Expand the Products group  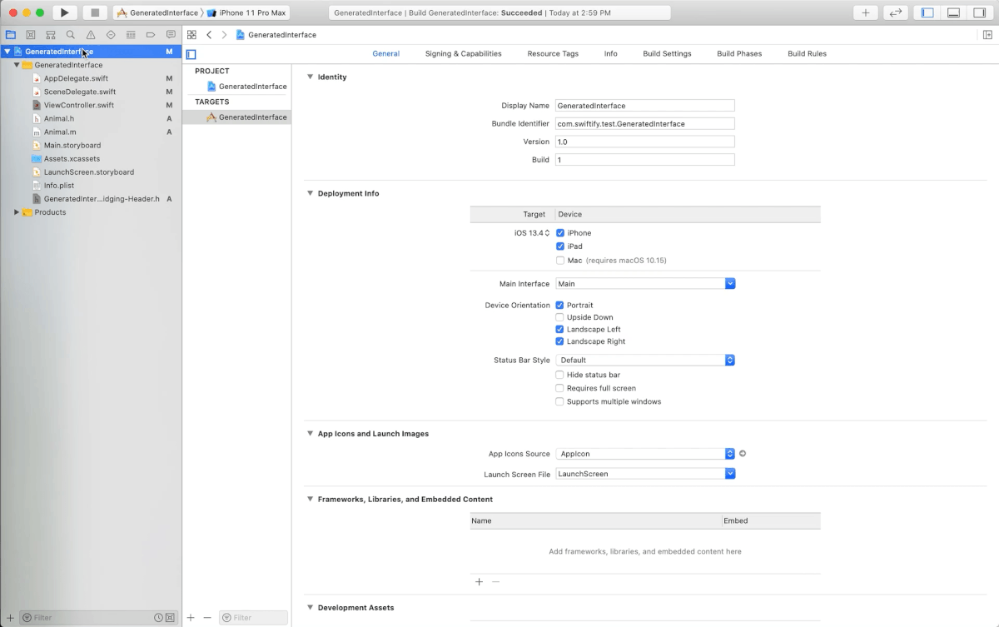pyautogui.click(x=17, y=212)
